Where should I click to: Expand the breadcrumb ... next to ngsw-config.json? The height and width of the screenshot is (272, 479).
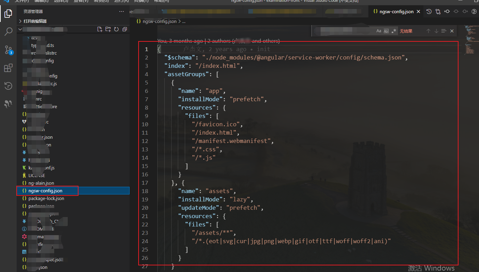coord(183,21)
